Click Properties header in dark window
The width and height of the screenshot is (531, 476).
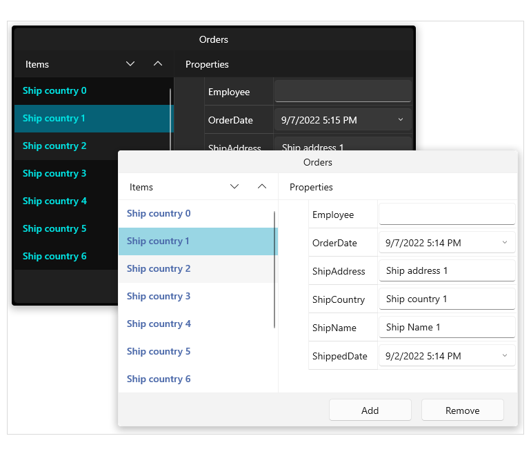(x=207, y=64)
